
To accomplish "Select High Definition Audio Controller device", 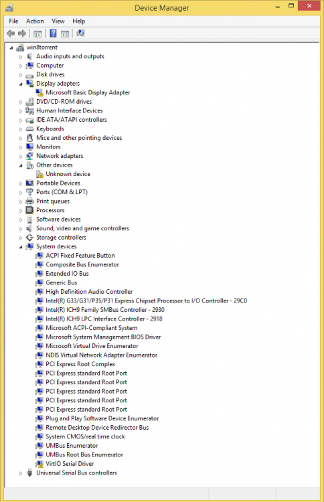I will click(89, 292).
